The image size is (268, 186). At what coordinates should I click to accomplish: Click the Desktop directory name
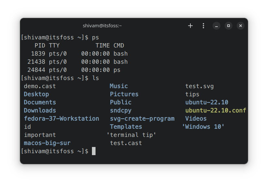pyautogui.click(x=36, y=94)
